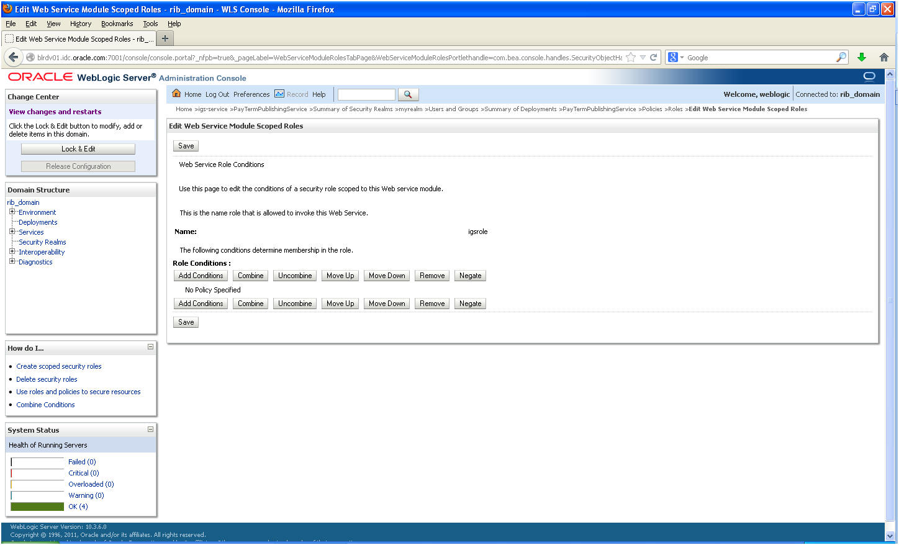Click the Lock & Edit button

pyautogui.click(x=78, y=149)
